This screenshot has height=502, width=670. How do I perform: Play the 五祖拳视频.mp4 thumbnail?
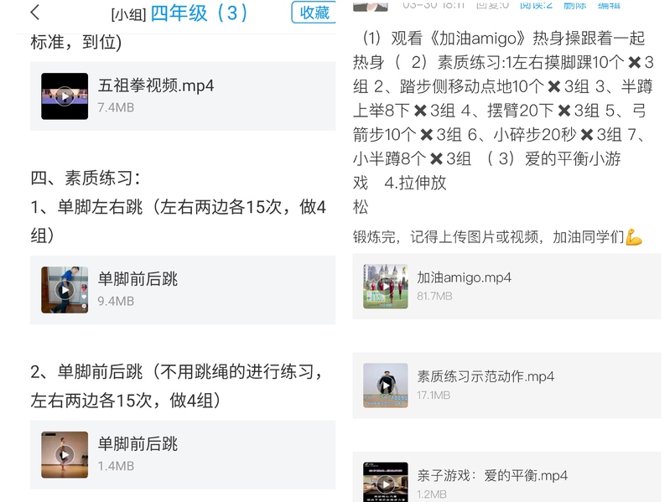pyautogui.click(x=65, y=96)
